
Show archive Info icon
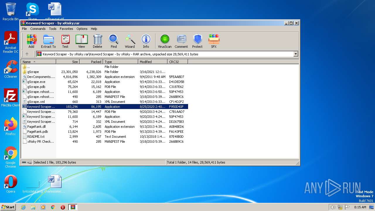pyautogui.click(x=146, y=41)
